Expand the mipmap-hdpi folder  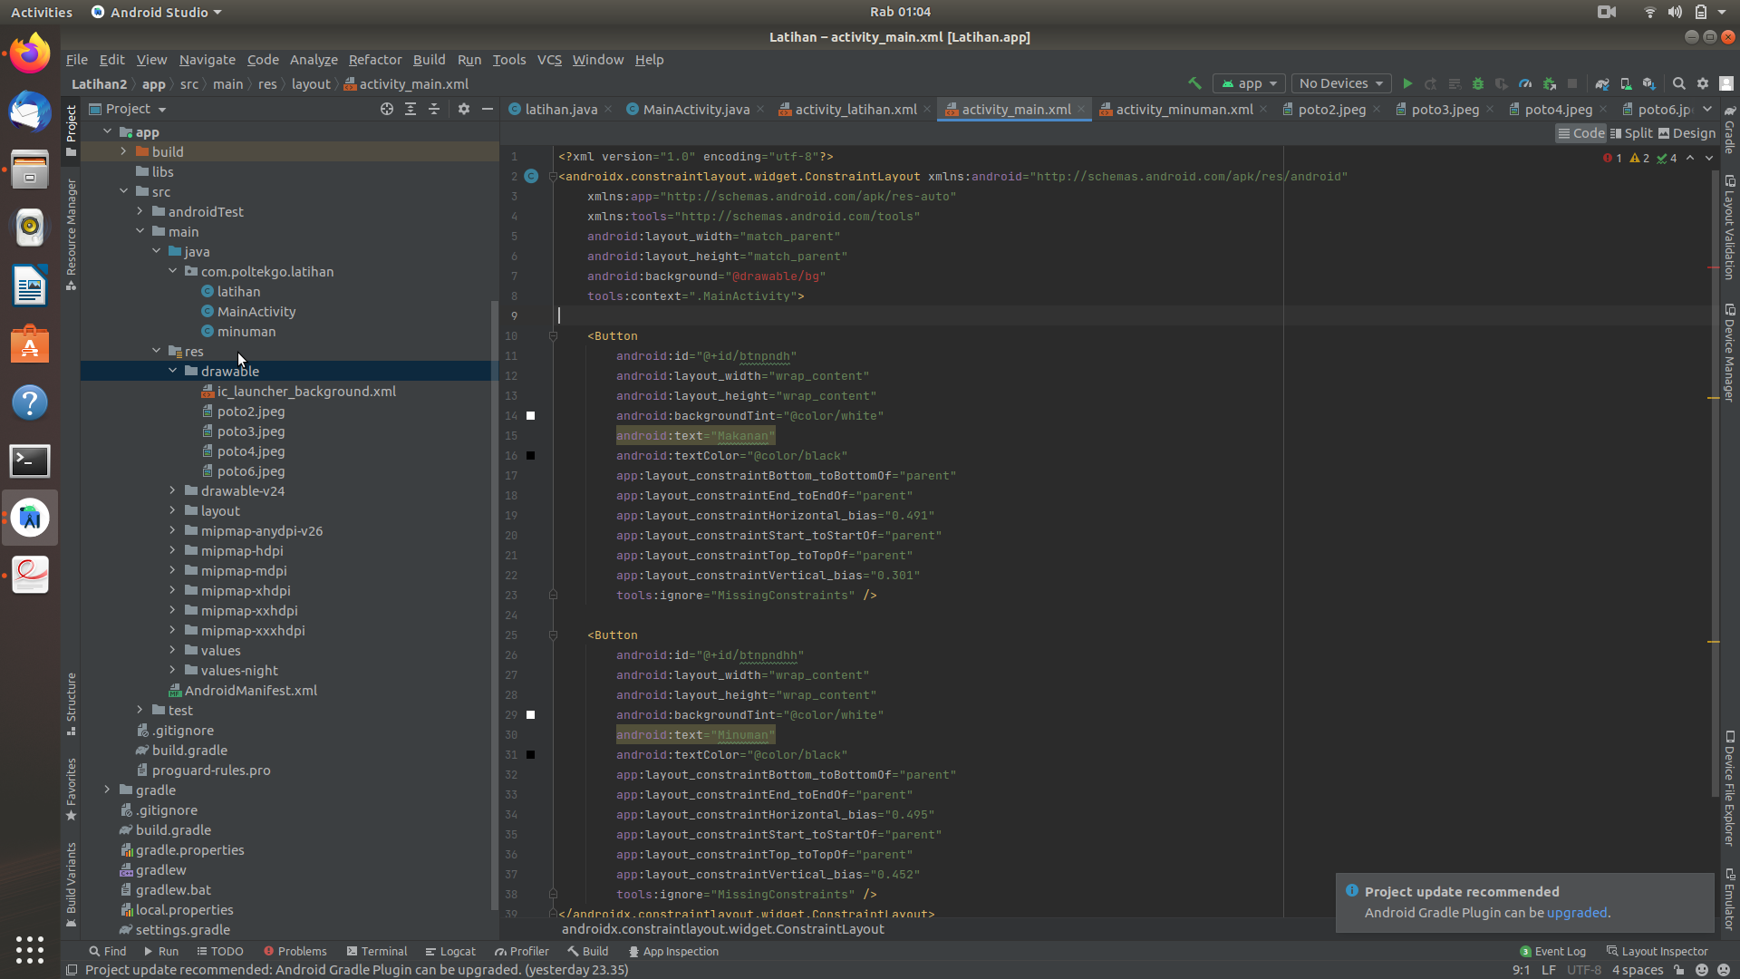coord(172,550)
